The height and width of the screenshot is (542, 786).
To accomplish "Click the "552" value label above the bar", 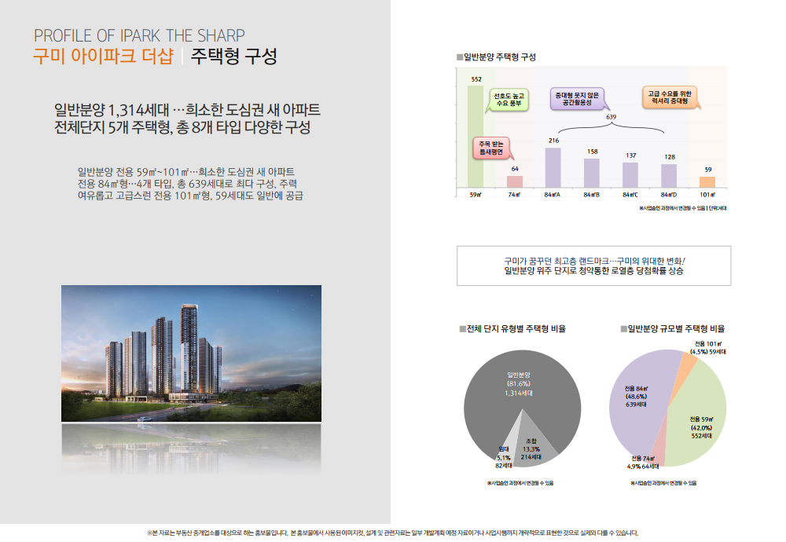I will [476, 79].
